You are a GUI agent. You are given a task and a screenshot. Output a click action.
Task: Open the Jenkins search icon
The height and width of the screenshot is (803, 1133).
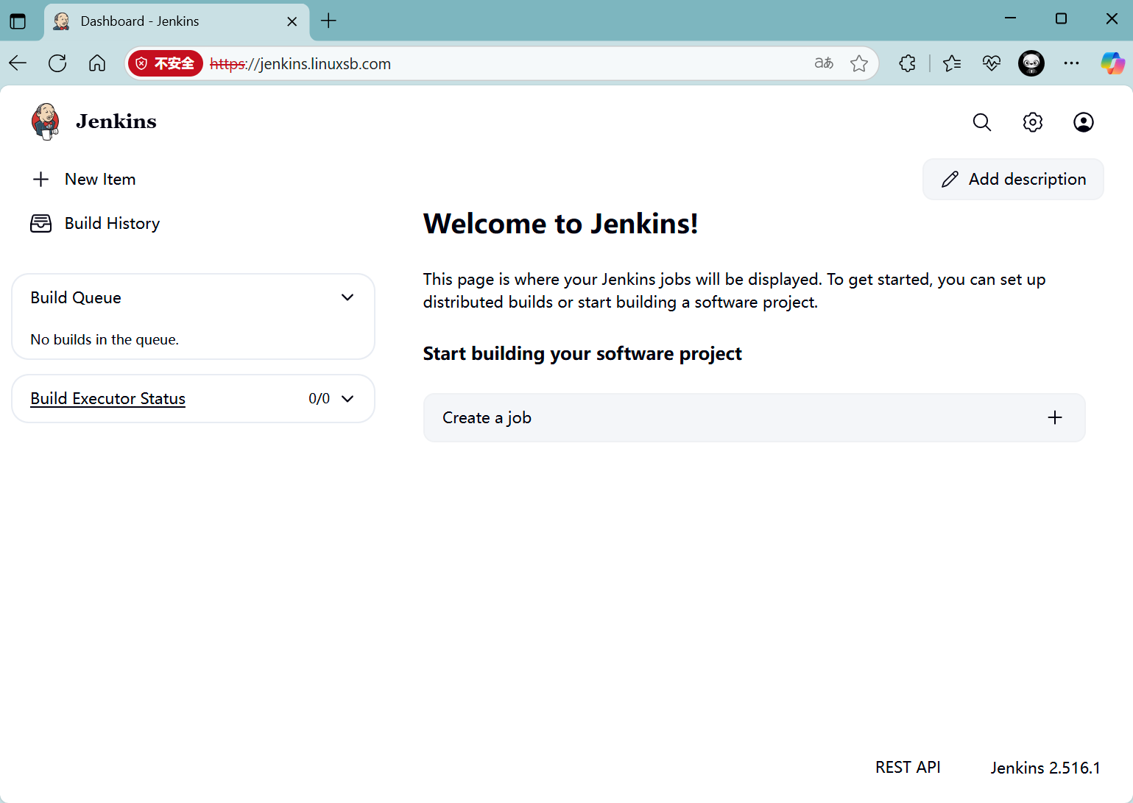click(981, 122)
